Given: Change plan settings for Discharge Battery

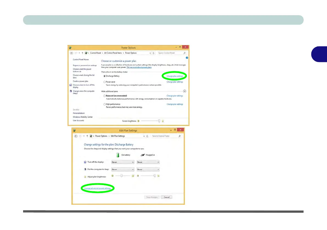Looking at the screenshot, I should coord(175,76).
